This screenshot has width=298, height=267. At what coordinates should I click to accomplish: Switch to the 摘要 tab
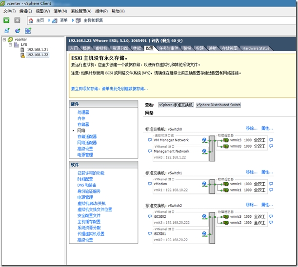tap(86, 48)
